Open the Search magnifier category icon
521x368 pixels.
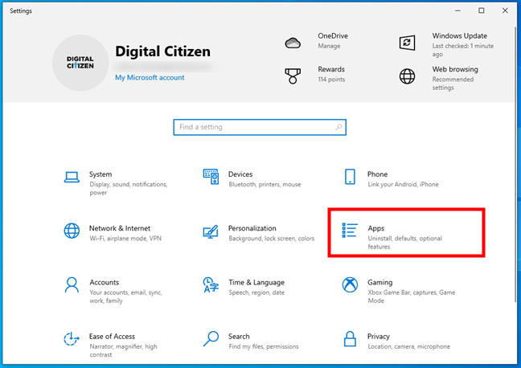(211, 339)
